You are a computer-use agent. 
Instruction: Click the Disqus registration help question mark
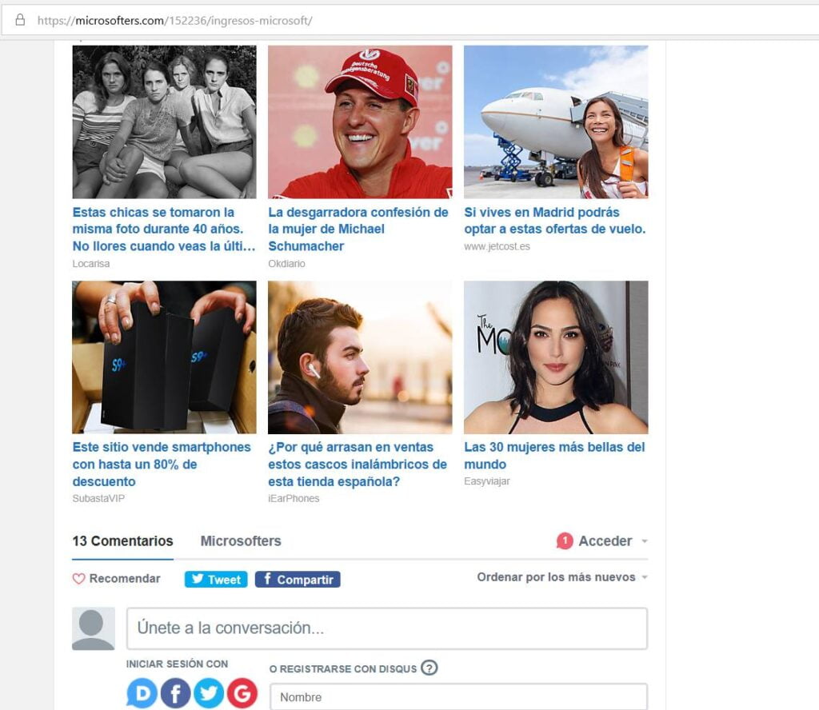429,668
